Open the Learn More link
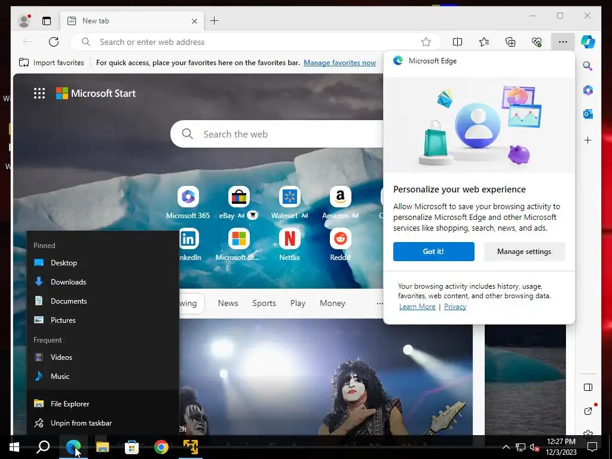The height and width of the screenshot is (459, 612). pyautogui.click(x=417, y=307)
